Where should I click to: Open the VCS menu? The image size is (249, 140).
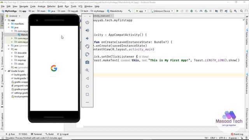point(80,6)
